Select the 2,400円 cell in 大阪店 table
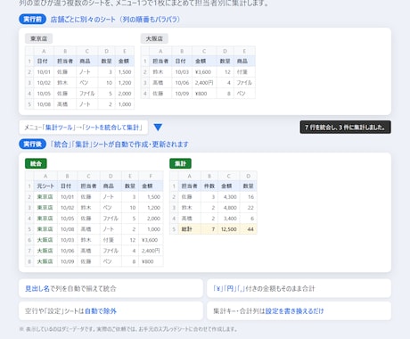 coord(204,83)
